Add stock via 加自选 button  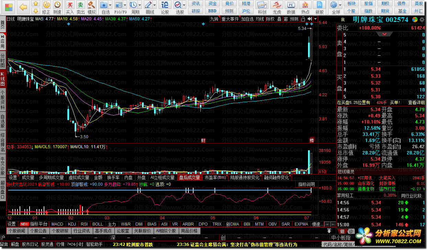(247, 19)
